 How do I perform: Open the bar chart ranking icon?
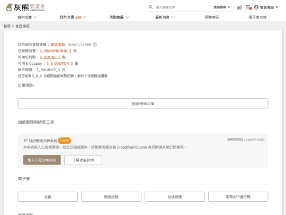coord(239,7)
